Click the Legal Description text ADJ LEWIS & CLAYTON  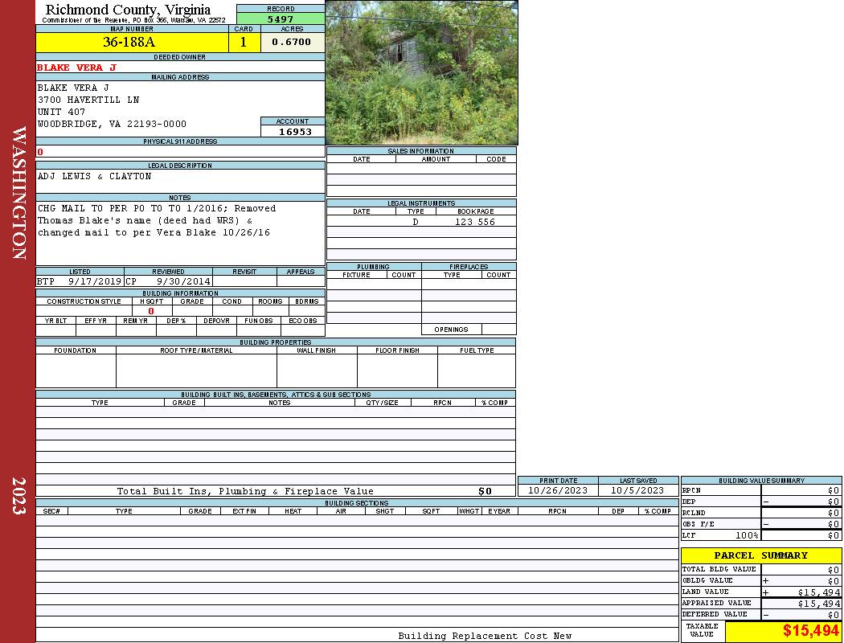pyautogui.click(x=94, y=176)
